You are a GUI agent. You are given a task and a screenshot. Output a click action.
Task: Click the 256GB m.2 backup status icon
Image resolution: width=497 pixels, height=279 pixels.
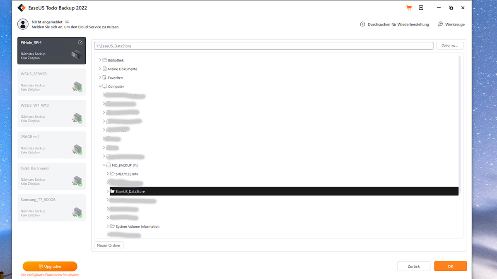[77, 149]
